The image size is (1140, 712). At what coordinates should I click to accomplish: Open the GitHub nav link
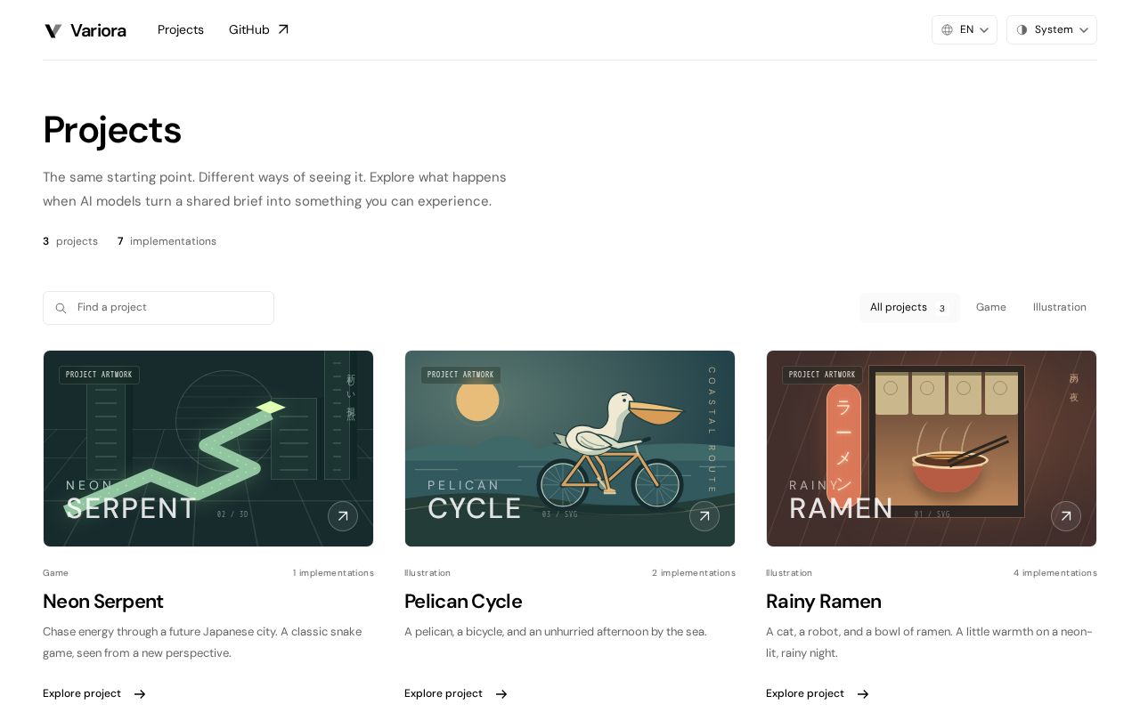258,29
